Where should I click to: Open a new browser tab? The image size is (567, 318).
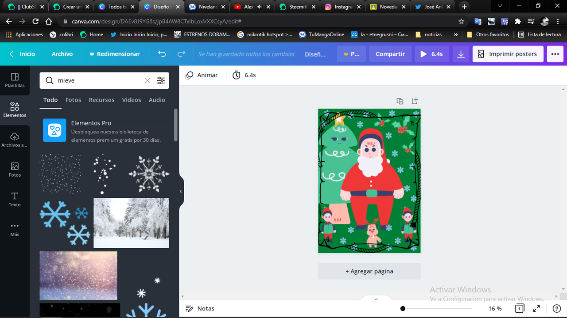[x=464, y=7]
